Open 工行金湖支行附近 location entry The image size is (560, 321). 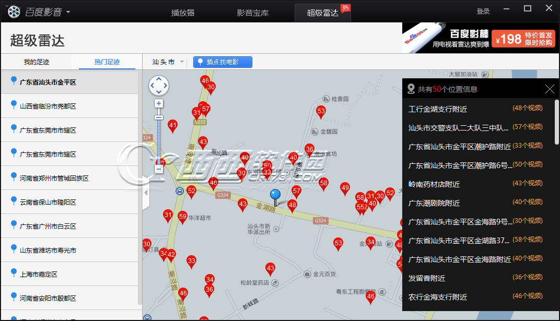(x=438, y=109)
